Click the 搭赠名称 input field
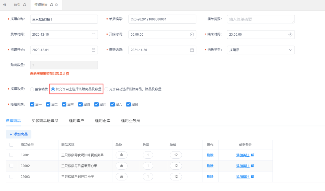Image resolution: width=325 pixels, height=191 pixels. point(64,19)
